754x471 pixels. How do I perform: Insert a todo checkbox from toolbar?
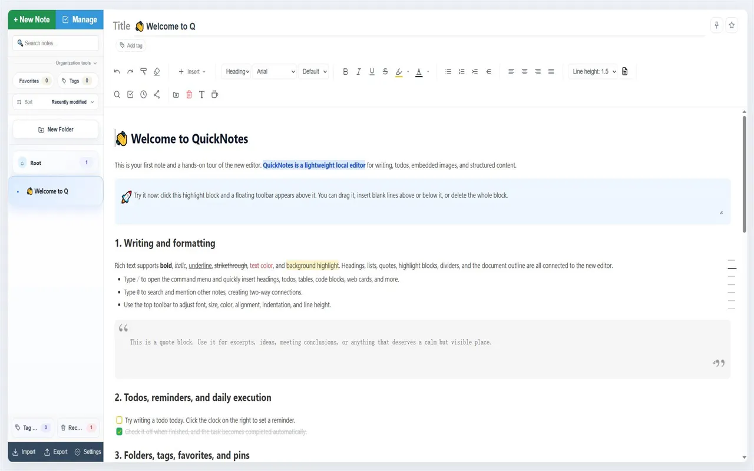(130, 94)
